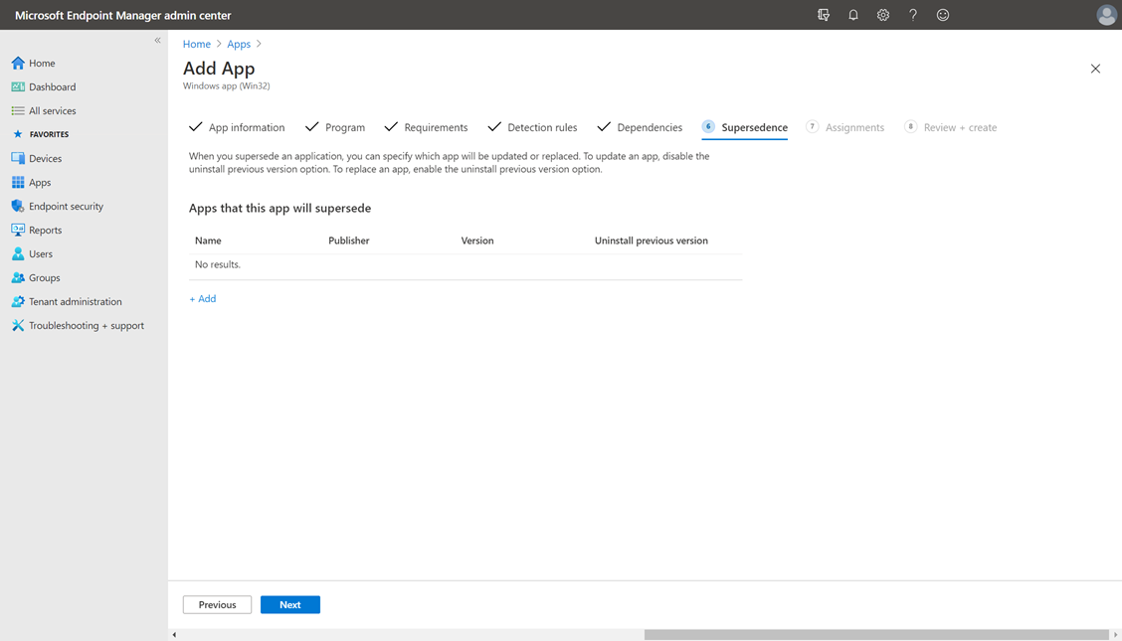Open the portal settings gear
This screenshot has height=641, width=1122.
[883, 14]
